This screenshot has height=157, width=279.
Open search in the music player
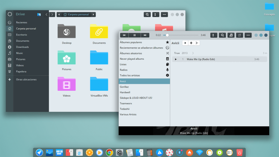click(x=222, y=35)
